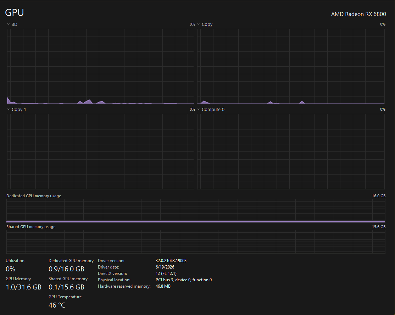
Task: Click inside the Copy 1 graph area
Action: click(100, 151)
